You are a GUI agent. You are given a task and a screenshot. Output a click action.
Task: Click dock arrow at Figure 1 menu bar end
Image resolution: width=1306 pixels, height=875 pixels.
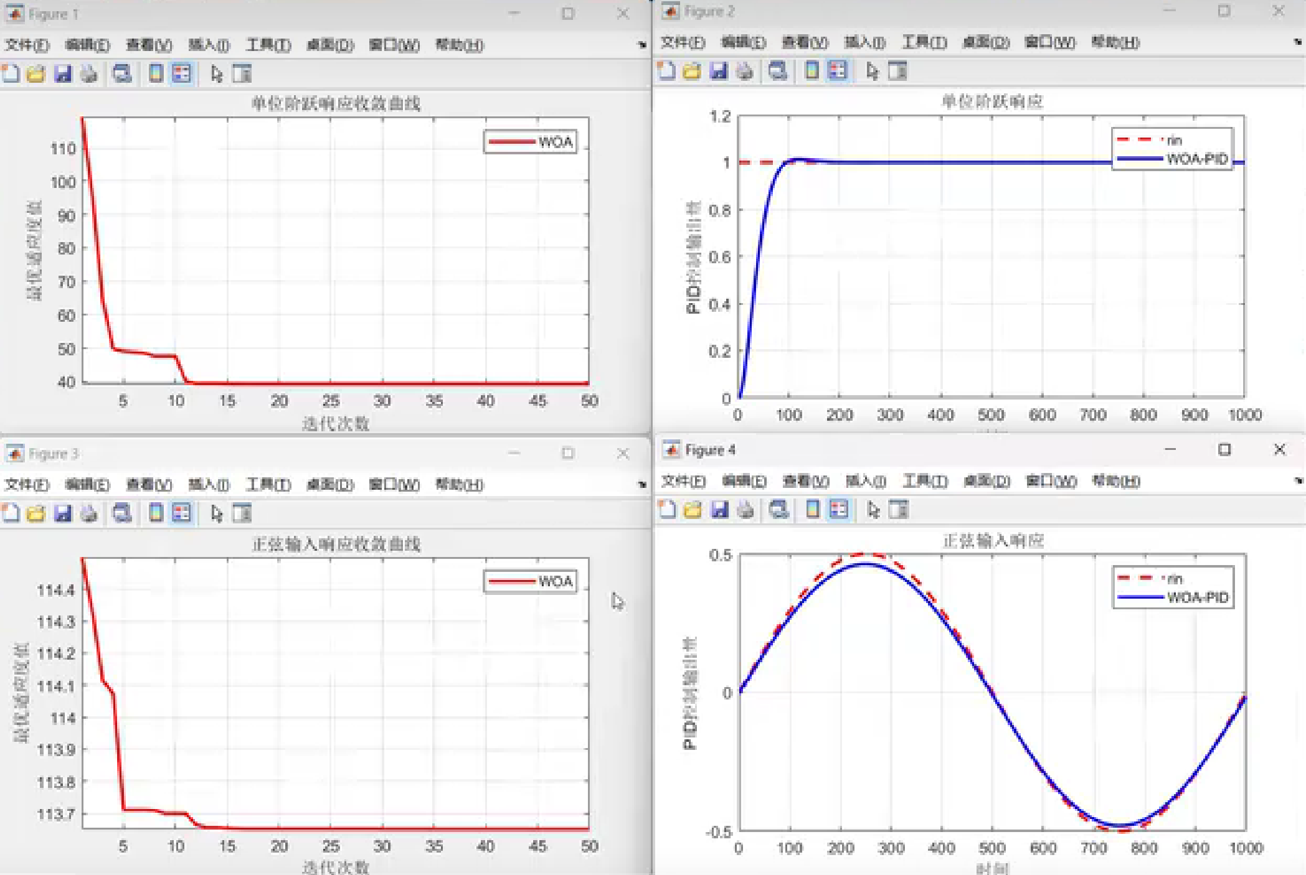(x=642, y=45)
